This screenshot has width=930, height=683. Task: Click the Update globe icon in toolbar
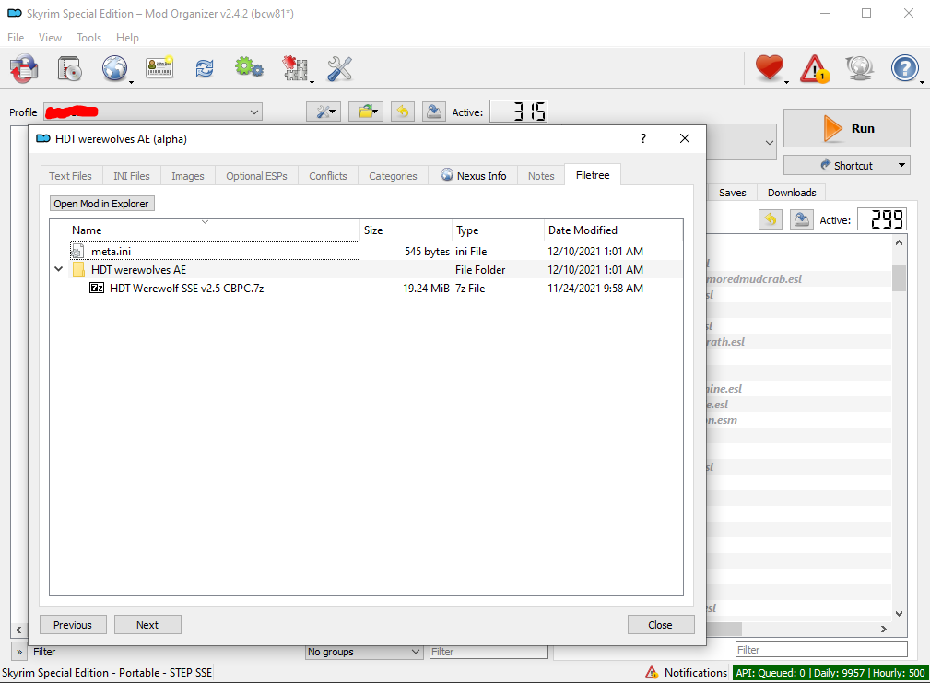click(x=859, y=68)
